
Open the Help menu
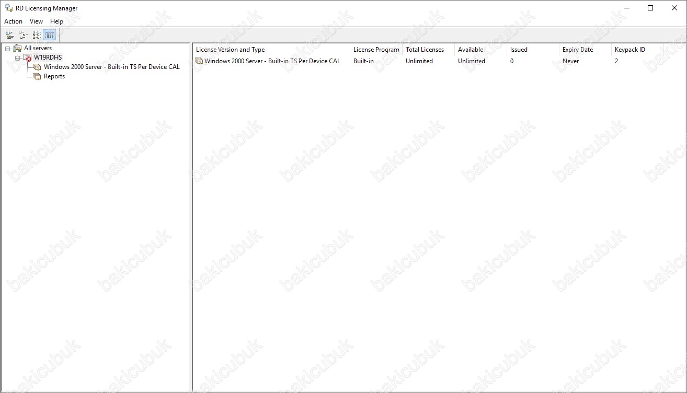57,21
